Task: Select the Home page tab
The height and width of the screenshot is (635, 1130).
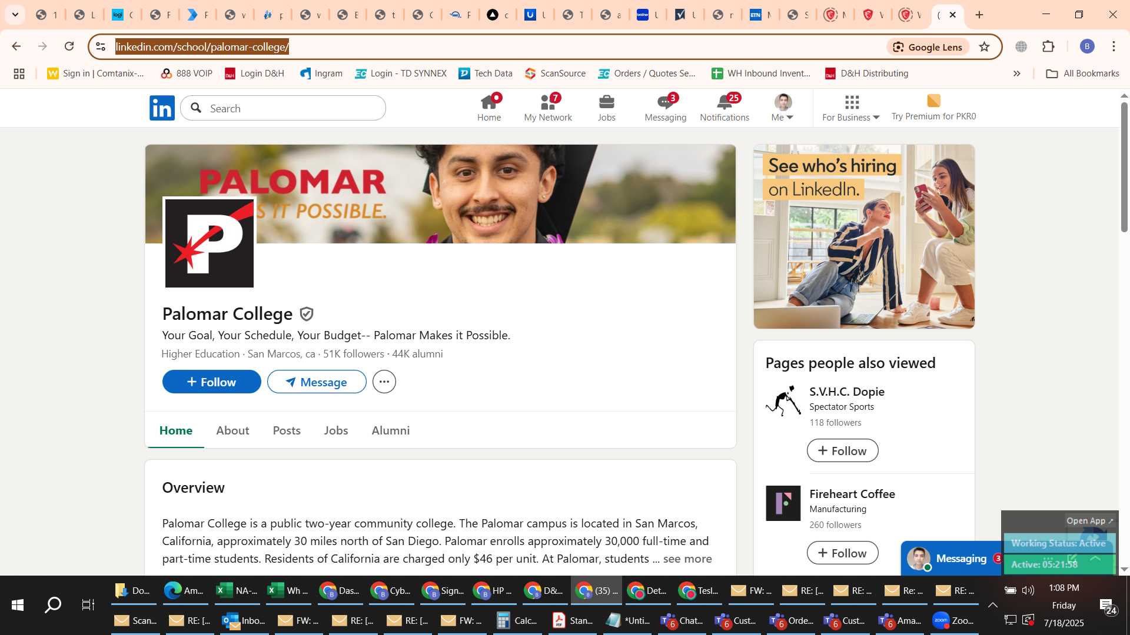Action: pyautogui.click(x=176, y=430)
